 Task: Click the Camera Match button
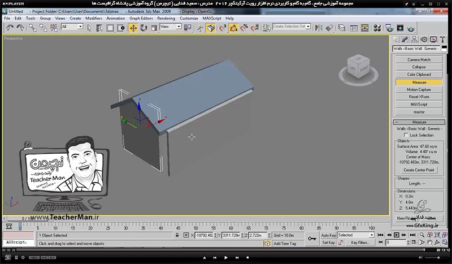(419, 59)
